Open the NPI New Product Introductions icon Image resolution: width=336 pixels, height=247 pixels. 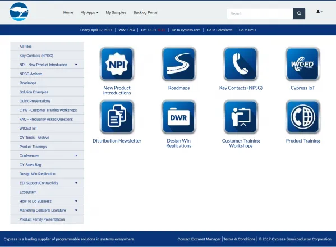[117, 64]
